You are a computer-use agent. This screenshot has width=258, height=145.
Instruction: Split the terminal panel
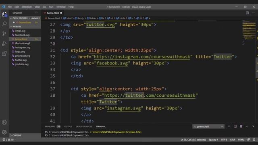point(235,126)
